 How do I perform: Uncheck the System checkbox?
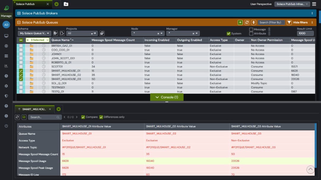[x=229, y=33]
